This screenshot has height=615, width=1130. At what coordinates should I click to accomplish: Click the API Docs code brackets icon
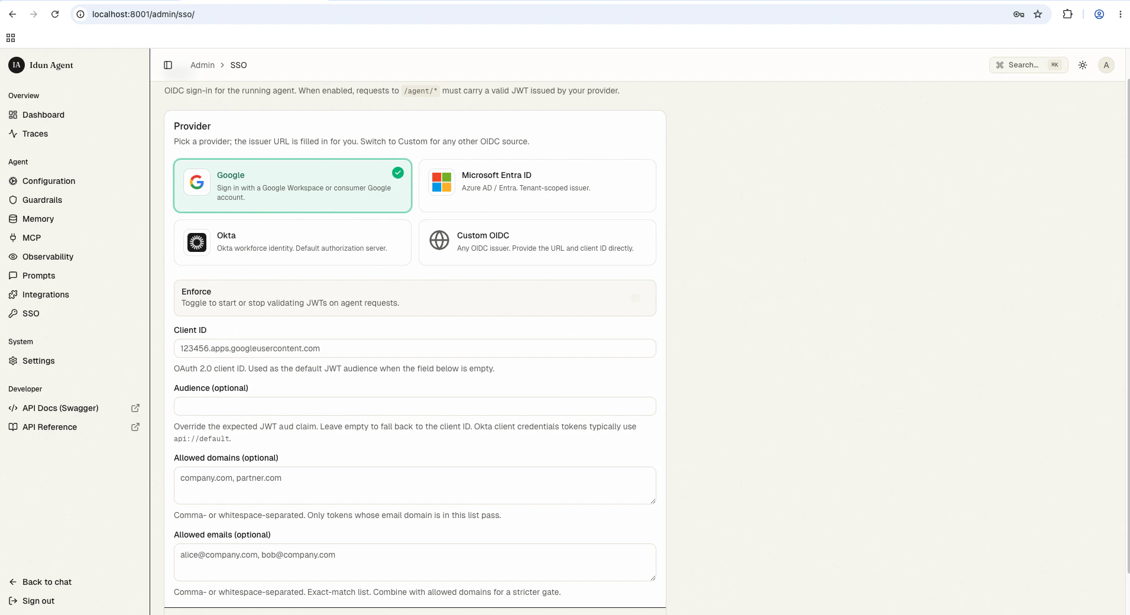pos(13,408)
